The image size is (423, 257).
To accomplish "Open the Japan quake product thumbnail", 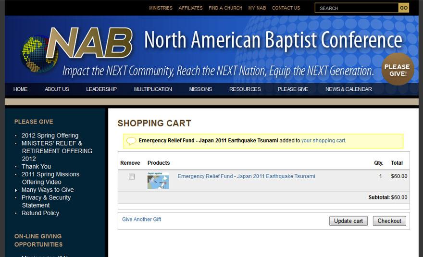I will pos(158,181).
